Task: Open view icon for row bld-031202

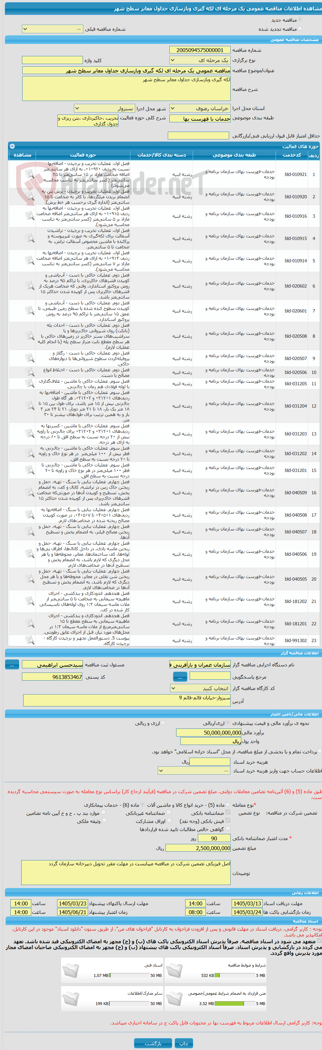Action: [30, 453]
